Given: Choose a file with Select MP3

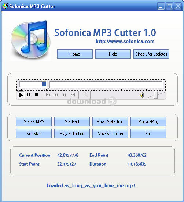Looking at the screenshot, I should click(x=34, y=122).
